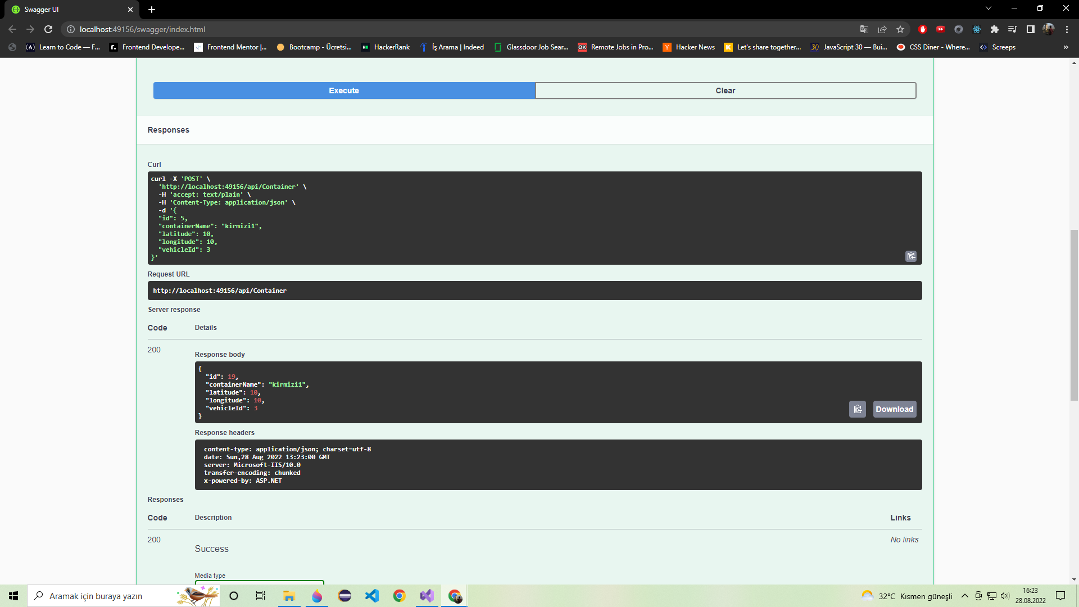Reload the Swagger page

(x=48, y=29)
